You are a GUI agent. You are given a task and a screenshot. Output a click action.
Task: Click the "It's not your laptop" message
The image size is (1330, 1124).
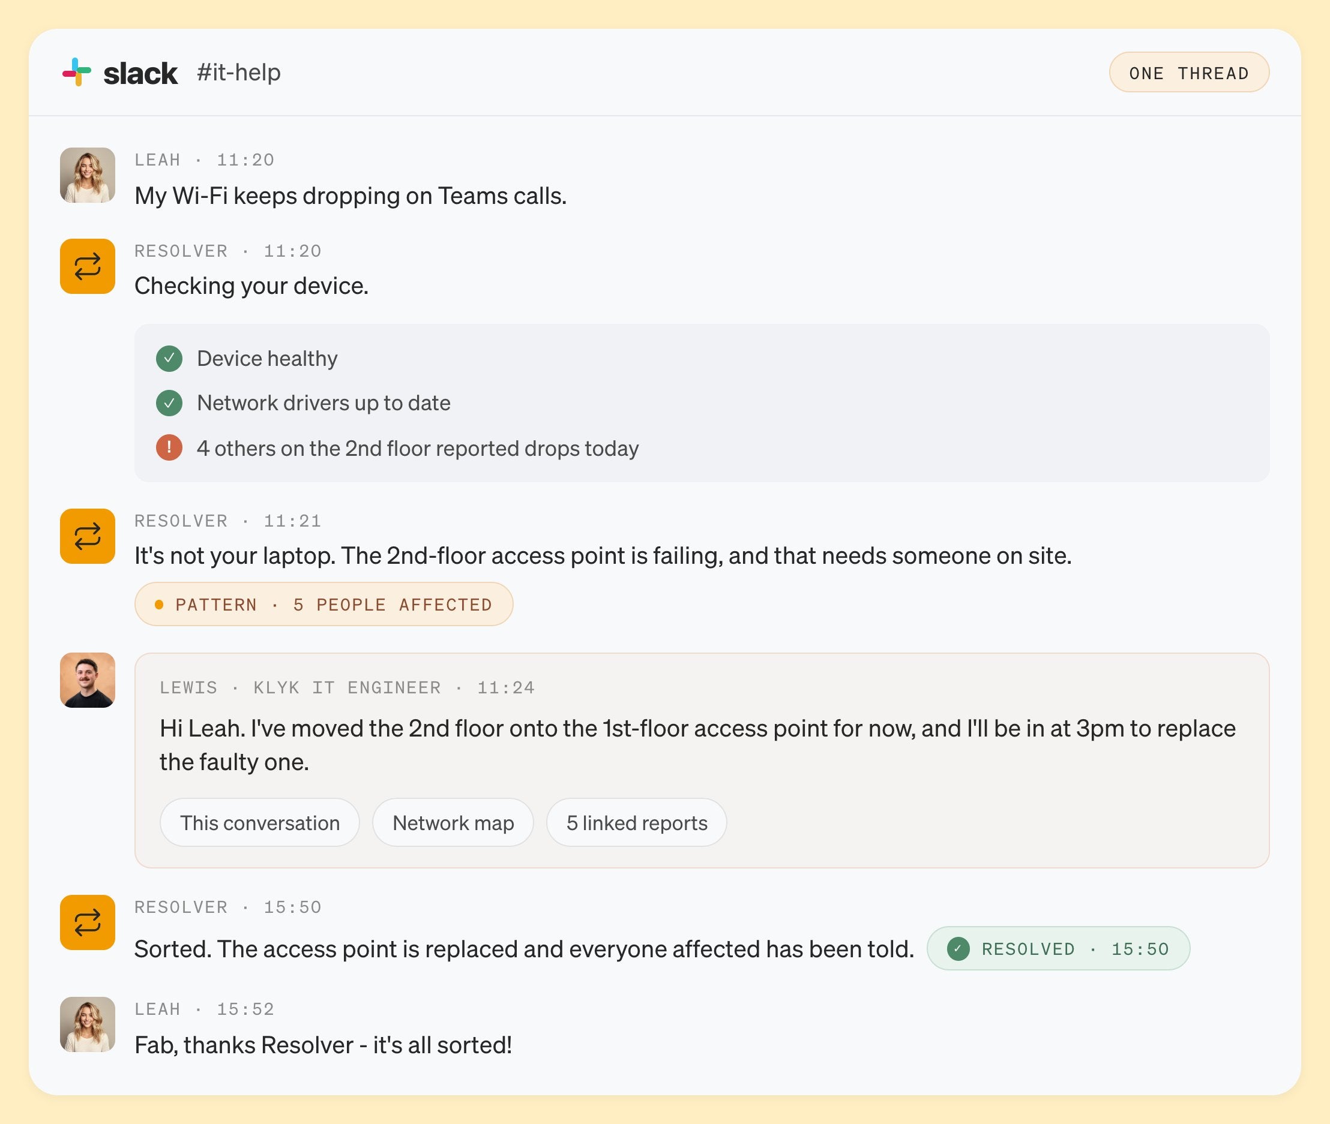point(603,555)
